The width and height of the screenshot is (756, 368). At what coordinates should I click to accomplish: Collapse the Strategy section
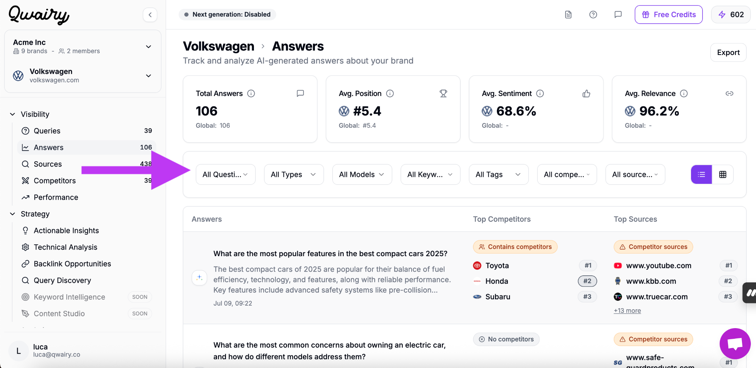coord(13,214)
